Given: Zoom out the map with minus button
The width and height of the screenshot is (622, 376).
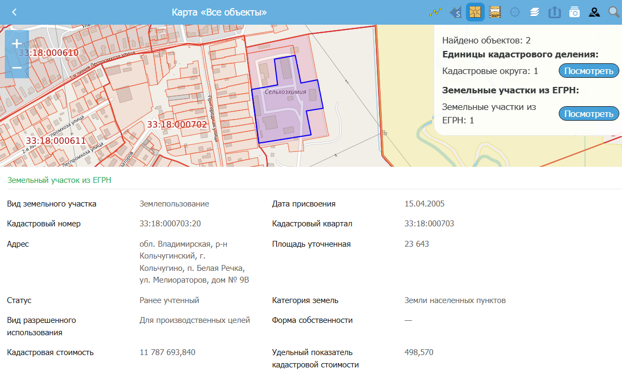Looking at the screenshot, I should pyautogui.click(x=17, y=68).
